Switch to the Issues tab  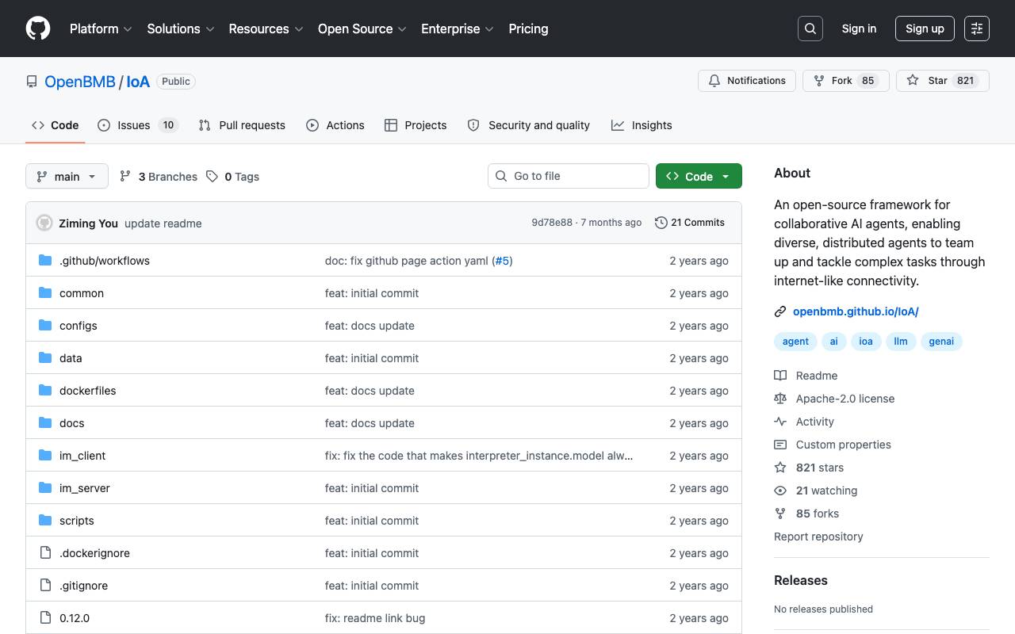coord(138,125)
